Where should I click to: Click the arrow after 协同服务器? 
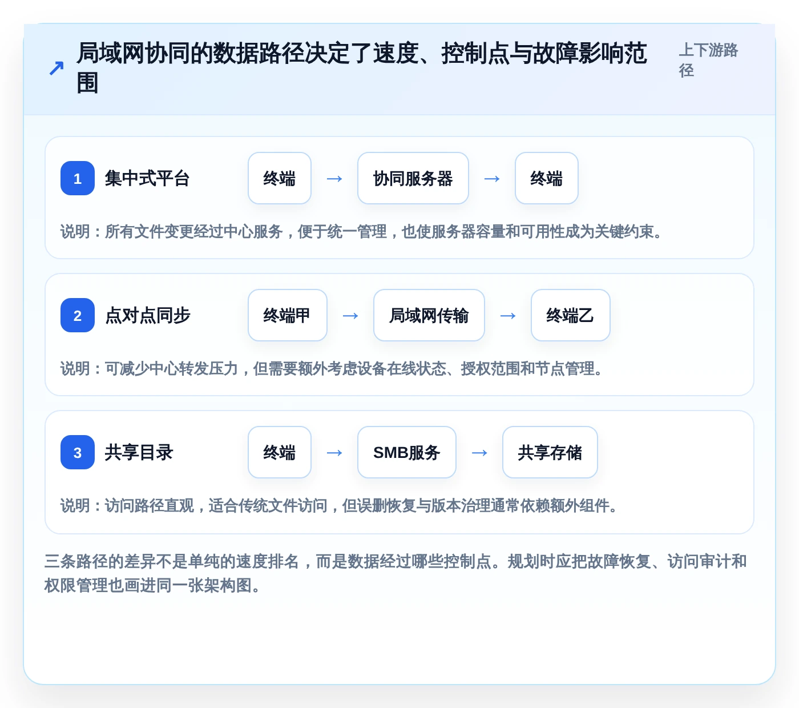point(492,179)
